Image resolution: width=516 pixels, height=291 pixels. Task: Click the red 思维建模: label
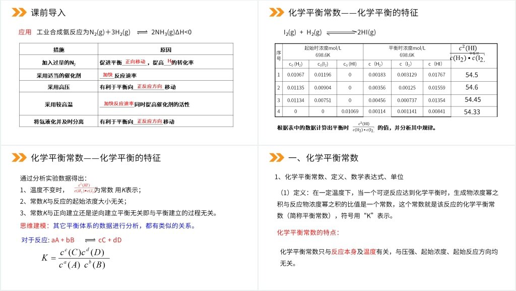[x=35, y=226]
